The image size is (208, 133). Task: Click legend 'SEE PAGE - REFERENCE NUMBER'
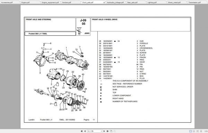127,84
